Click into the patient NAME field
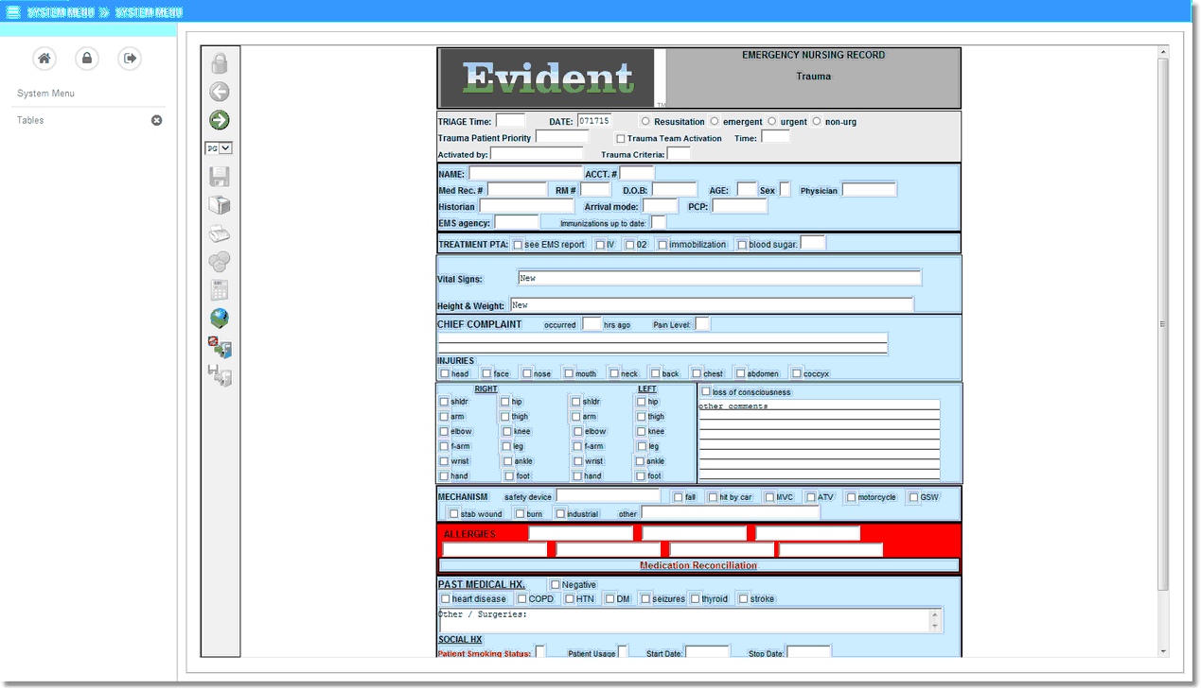 (525, 174)
